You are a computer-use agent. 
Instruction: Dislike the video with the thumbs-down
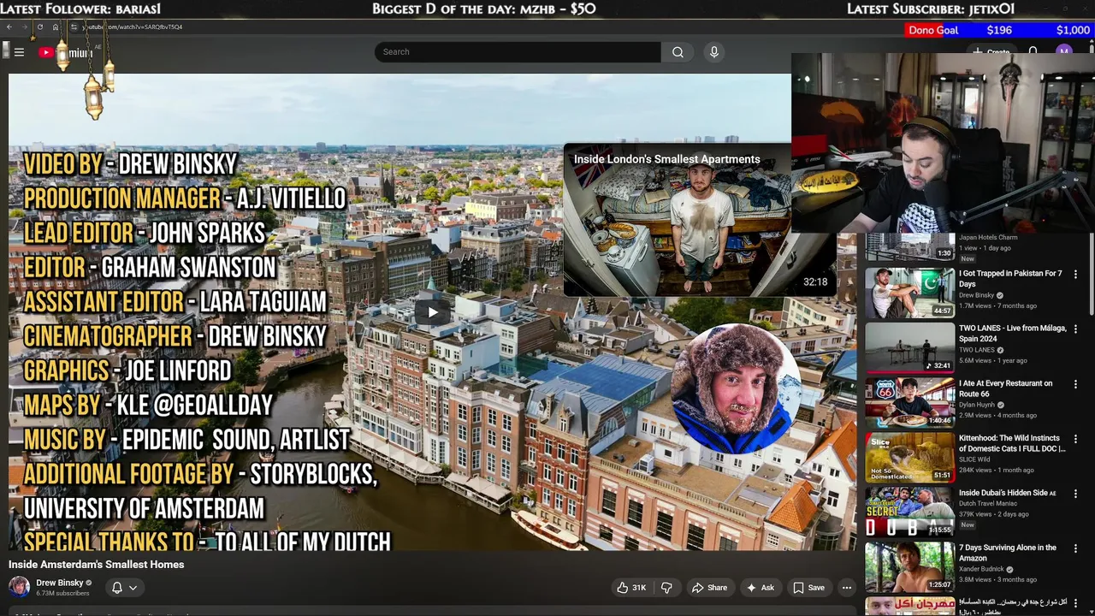tap(666, 588)
